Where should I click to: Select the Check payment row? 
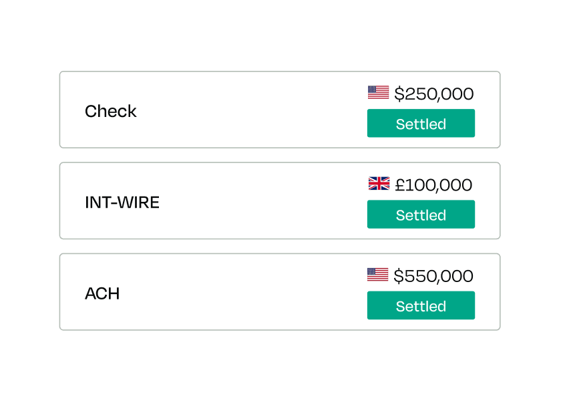tap(110, 112)
